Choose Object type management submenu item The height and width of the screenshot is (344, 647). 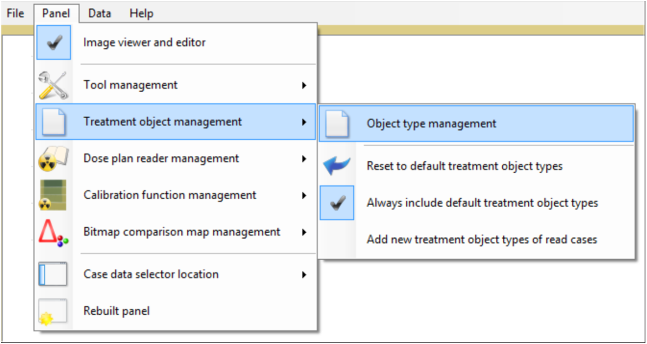pyautogui.click(x=476, y=124)
